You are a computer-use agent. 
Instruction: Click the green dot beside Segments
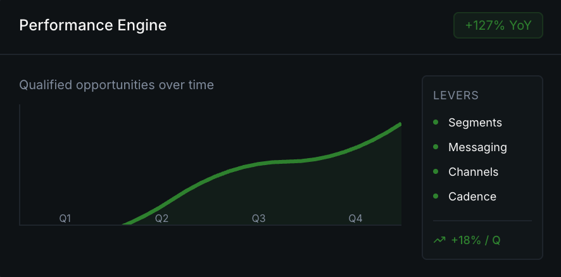pyautogui.click(x=436, y=123)
